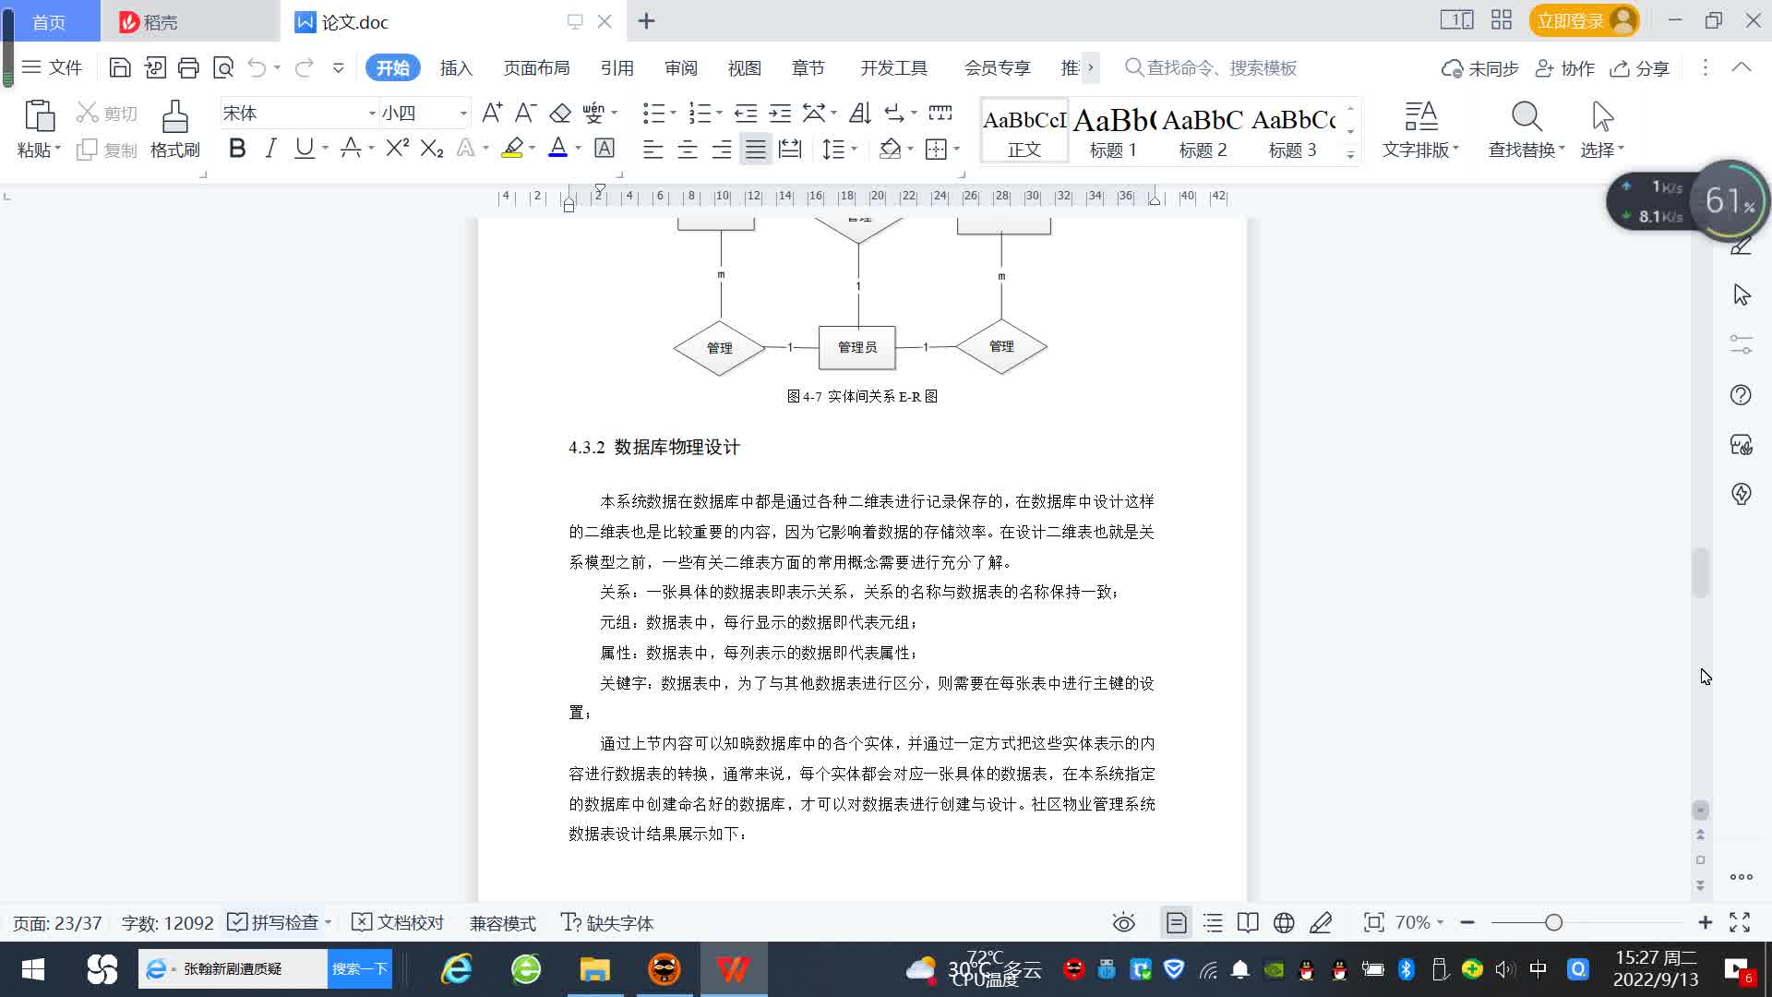This screenshot has height=997, width=1772.
Task: Expand the numbered list dropdown arrow
Action: pos(719,114)
